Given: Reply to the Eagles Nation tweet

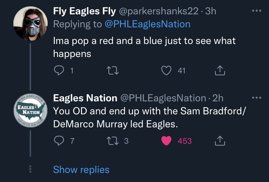Looking at the screenshot, I should [x=59, y=141].
